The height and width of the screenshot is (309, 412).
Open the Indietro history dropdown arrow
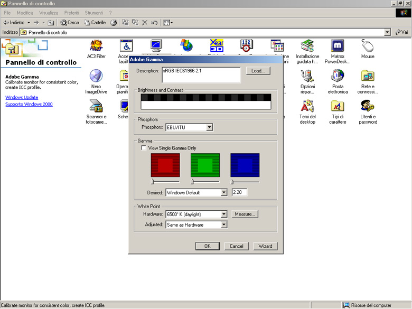(x=29, y=23)
